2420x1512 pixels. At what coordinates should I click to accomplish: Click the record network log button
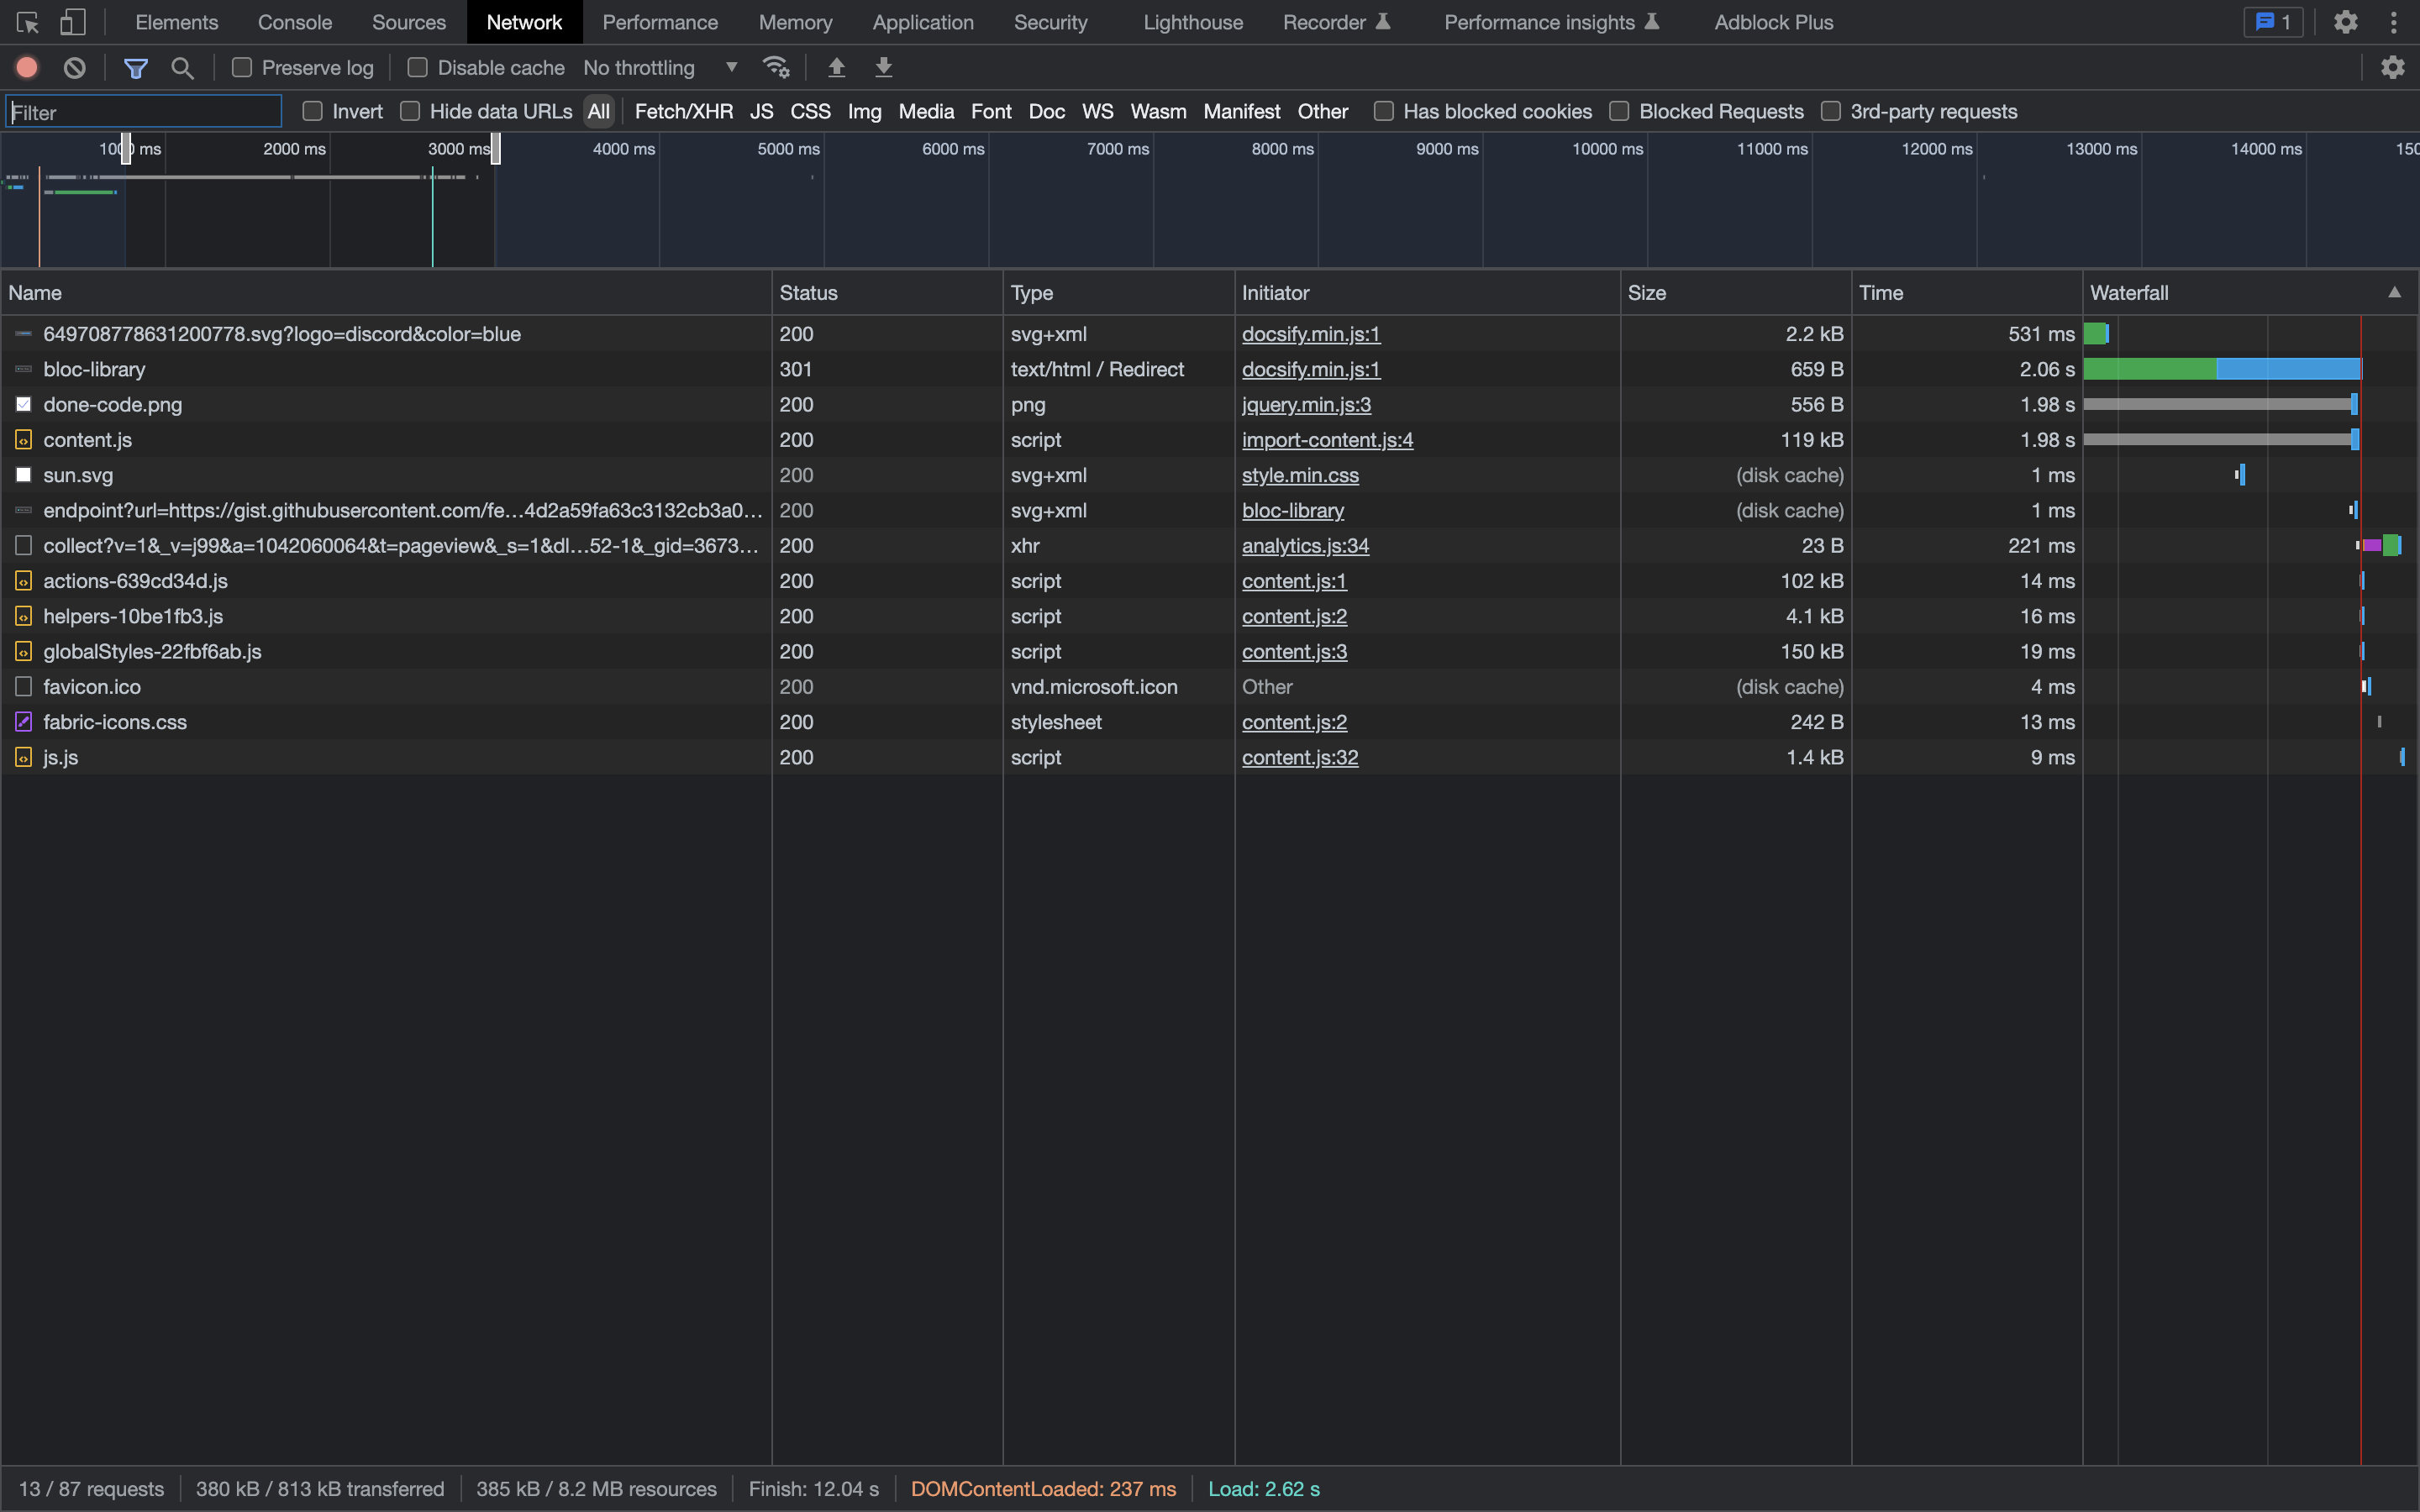[27, 67]
